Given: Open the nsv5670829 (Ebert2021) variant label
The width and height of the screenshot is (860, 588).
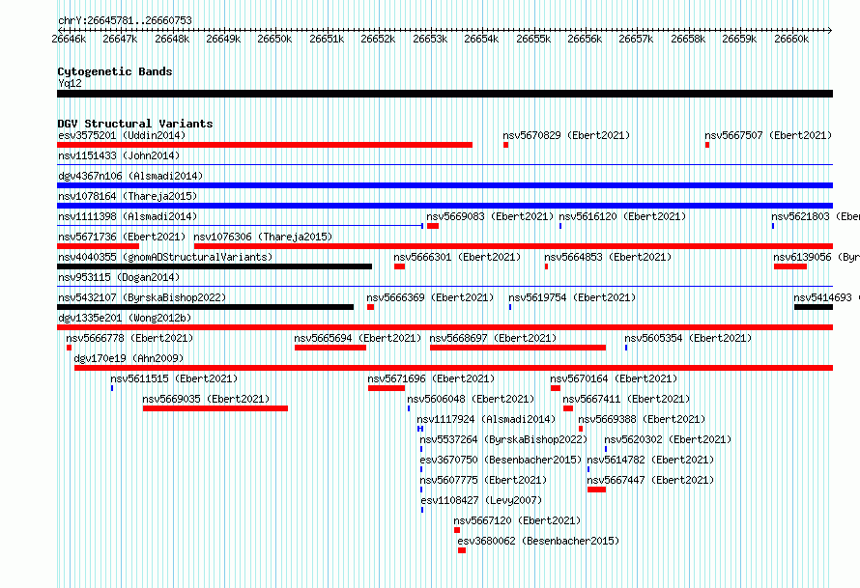Looking at the screenshot, I should [x=566, y=135].
